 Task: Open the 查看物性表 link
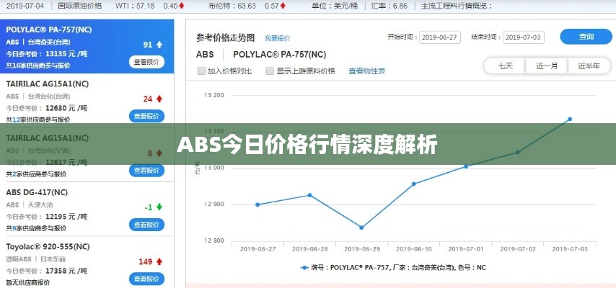coord(366,71)
